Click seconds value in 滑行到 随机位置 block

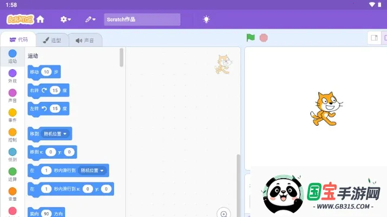(x=46, y=171)
